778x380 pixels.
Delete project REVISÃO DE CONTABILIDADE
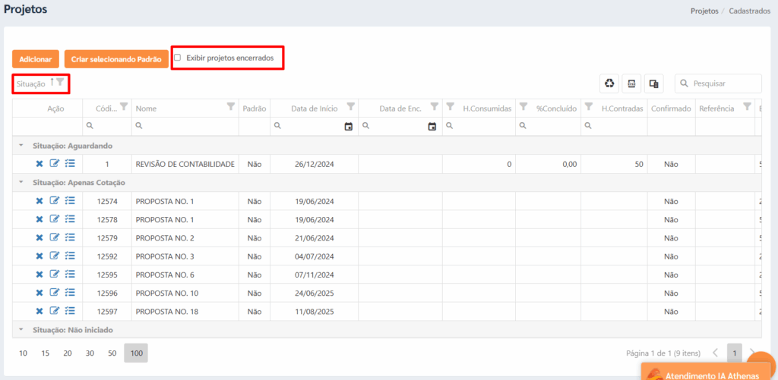[40, 164]
